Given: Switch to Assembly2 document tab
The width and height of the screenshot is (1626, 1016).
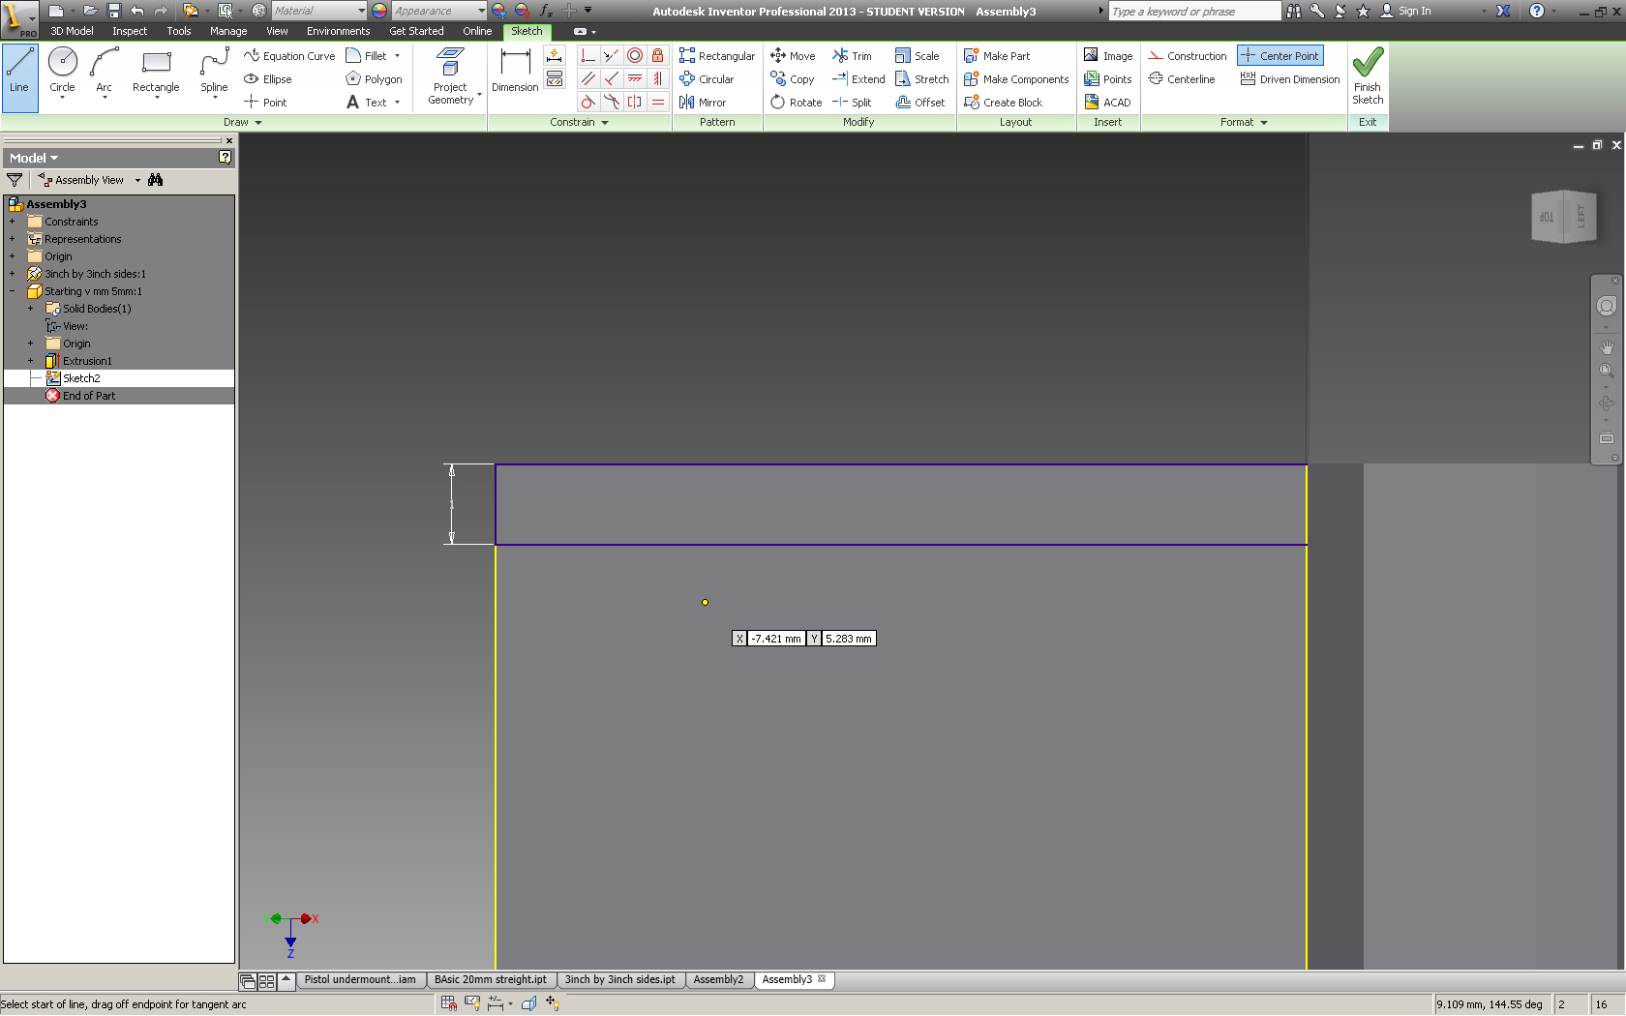Looking at the screenshot, I should (x=718, y=979).
